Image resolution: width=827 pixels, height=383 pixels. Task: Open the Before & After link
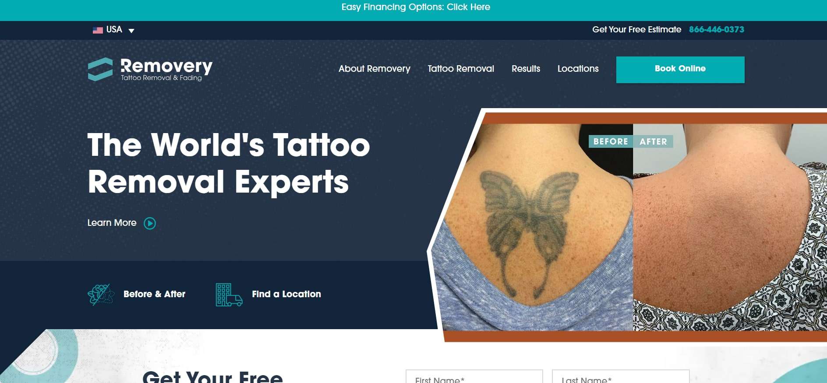(x=154, y=294)
